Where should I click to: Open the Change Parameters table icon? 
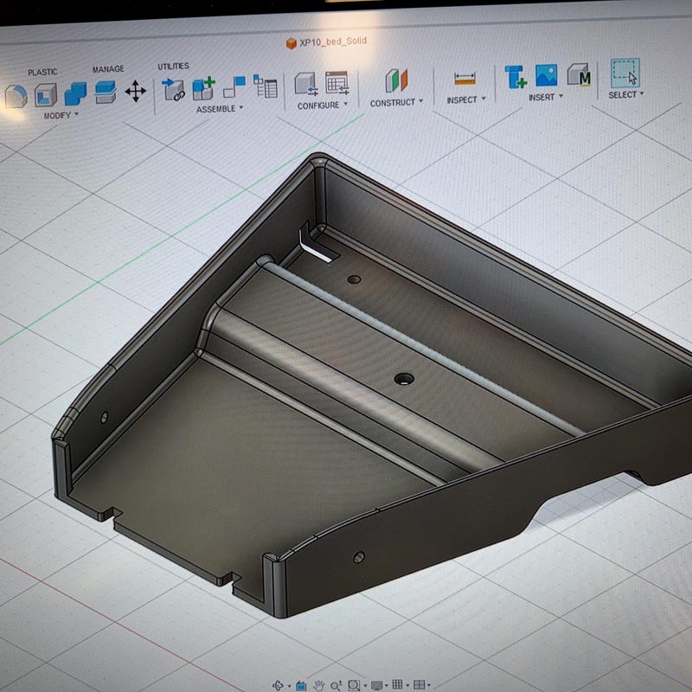(x=337, y=82)
